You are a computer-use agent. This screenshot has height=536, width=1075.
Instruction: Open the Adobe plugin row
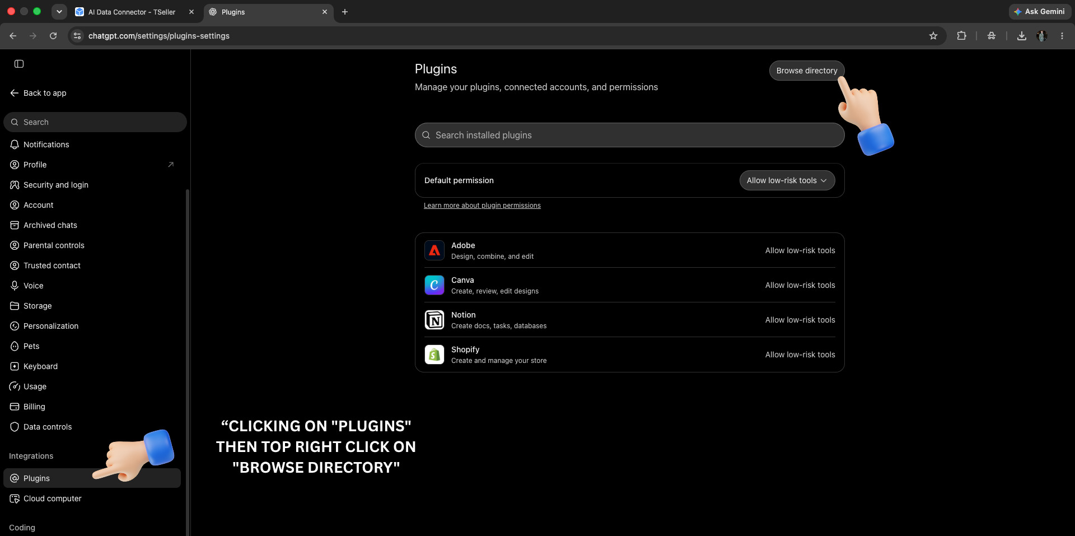pos(629,250)
